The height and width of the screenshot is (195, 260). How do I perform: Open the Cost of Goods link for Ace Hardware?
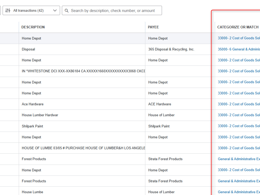click(239, 104)
